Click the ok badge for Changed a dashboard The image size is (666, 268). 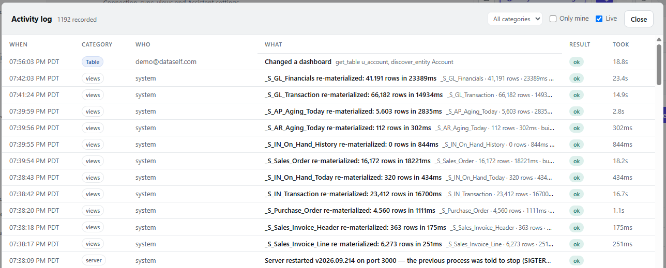click(x=577, y=62)
